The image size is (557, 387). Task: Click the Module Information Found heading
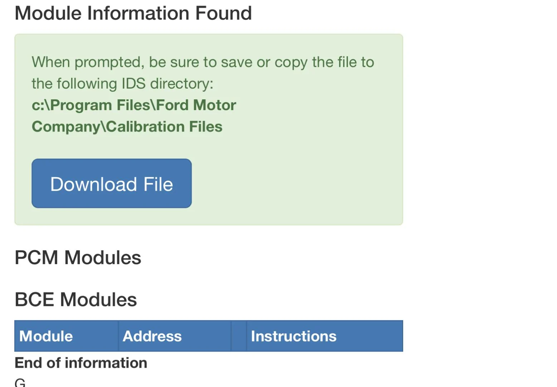point(133,13)
